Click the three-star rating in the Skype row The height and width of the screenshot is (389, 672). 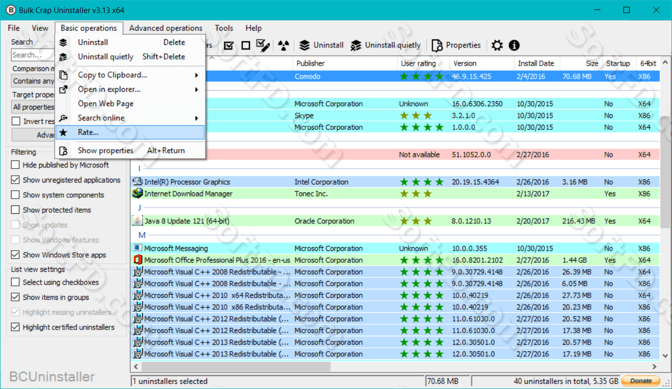(416, 116)
